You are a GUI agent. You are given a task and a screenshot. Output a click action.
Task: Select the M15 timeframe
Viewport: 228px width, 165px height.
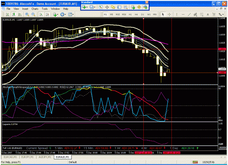pyautogui.click(x=118, y=14)
